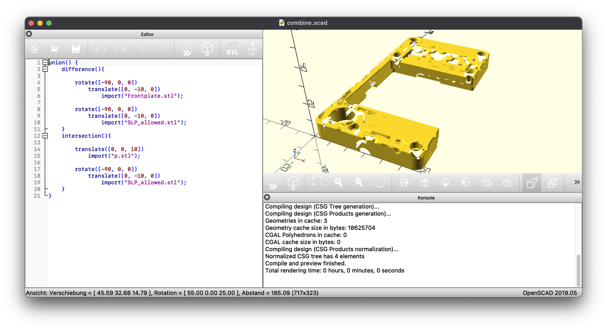Viewport: 607px width, 330px height.
Task: Click the 'Compiling design (CSG Products normalization)...' console line
Action: pyautogui.click(x=332, y=249)
